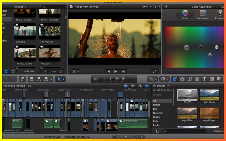
Task: Append clip to the storyline
Action: tap(46, 79)
